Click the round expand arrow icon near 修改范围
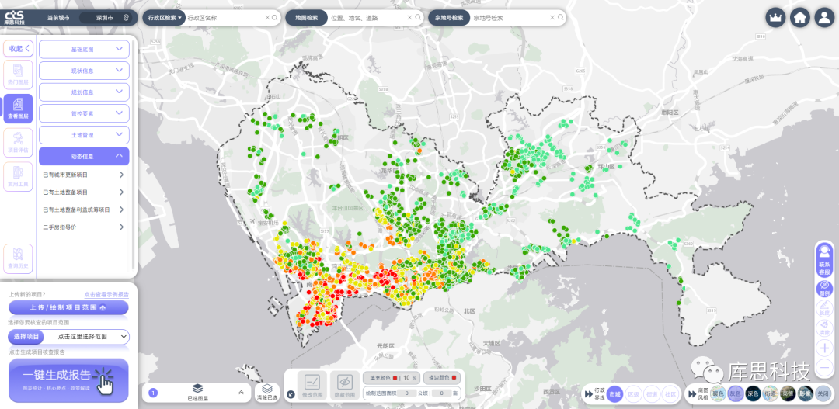Image resolution: width=839 pixels, height=409 pixels. 291,394
